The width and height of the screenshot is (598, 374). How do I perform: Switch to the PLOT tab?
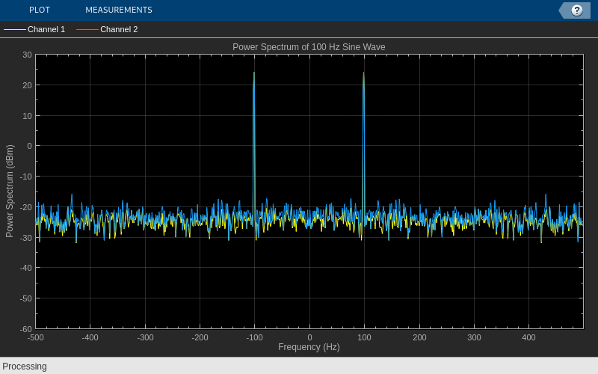pyautogui.click(x=40, y=10)
